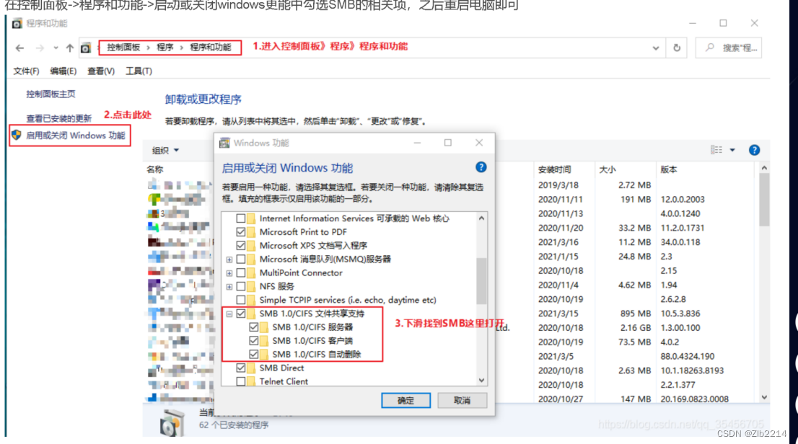The height and width of the screenshot is (444, 798).
Task: Open the 组织 dropdown
Action: 165,150
